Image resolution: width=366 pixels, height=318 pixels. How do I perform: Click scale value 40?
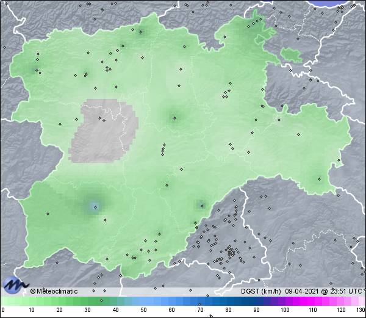[115, 310]
